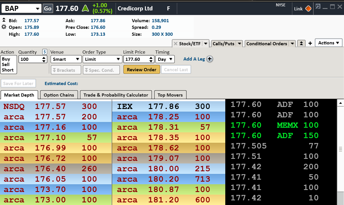Click the arca 177.10 bid row
This screenshot has width=344, height=205.
click(56, 137)
